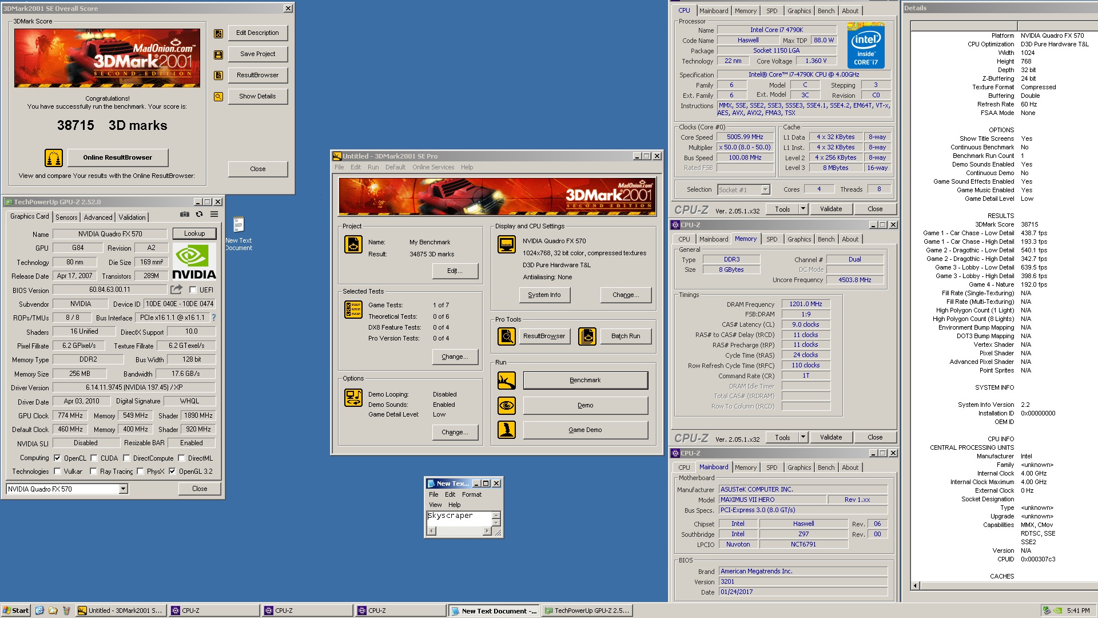Viewport: 1098px width, 618px height.
Task: Toggle the Vulkan checkbox
Action: coord(57,472)
